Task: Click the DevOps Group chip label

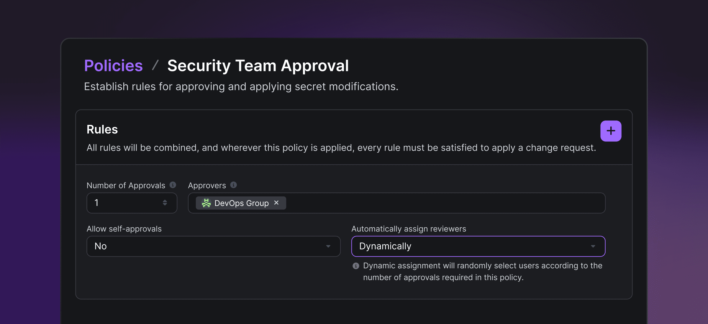Action: click(241, 203)
